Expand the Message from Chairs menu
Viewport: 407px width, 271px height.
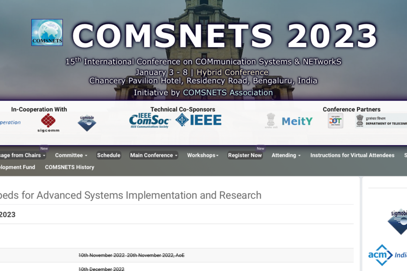[23, 155]
